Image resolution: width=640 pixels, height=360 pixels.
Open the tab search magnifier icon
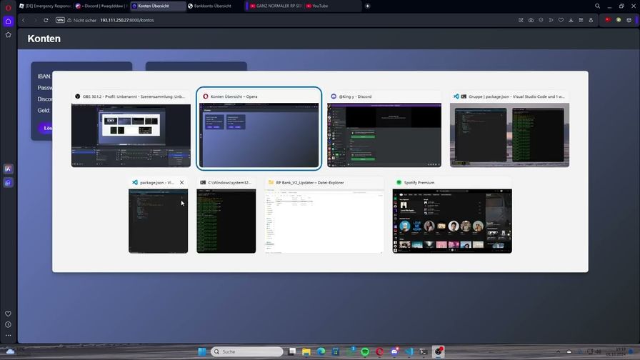[597, 6]
